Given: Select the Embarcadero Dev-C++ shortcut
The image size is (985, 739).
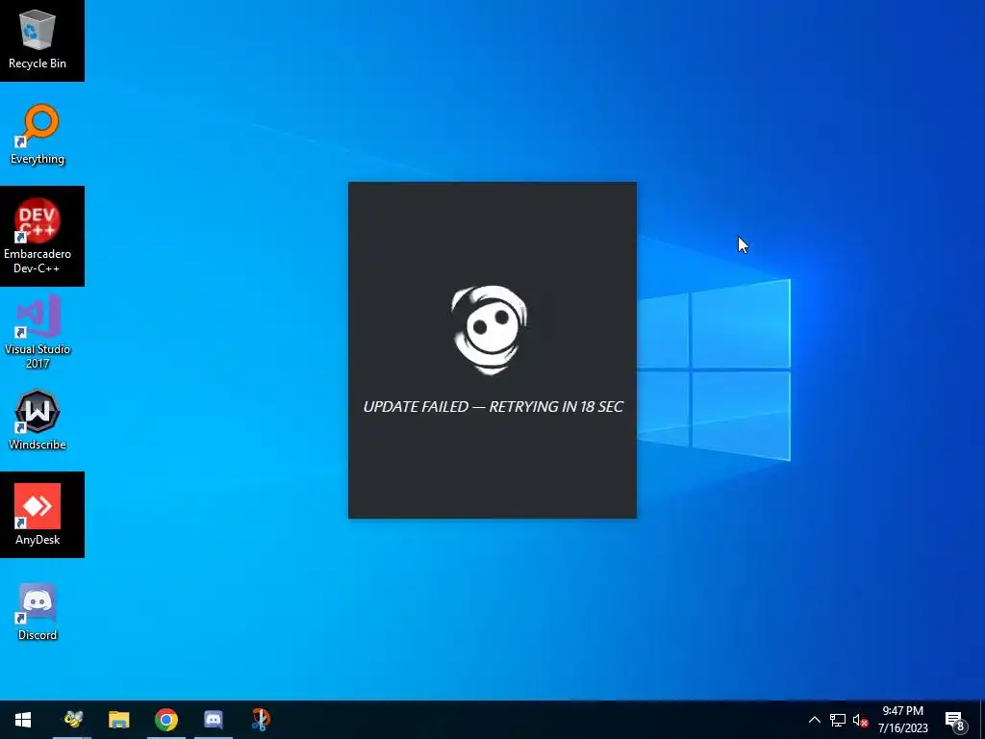Looking at the screenshot, I should [x=38, y=237].
